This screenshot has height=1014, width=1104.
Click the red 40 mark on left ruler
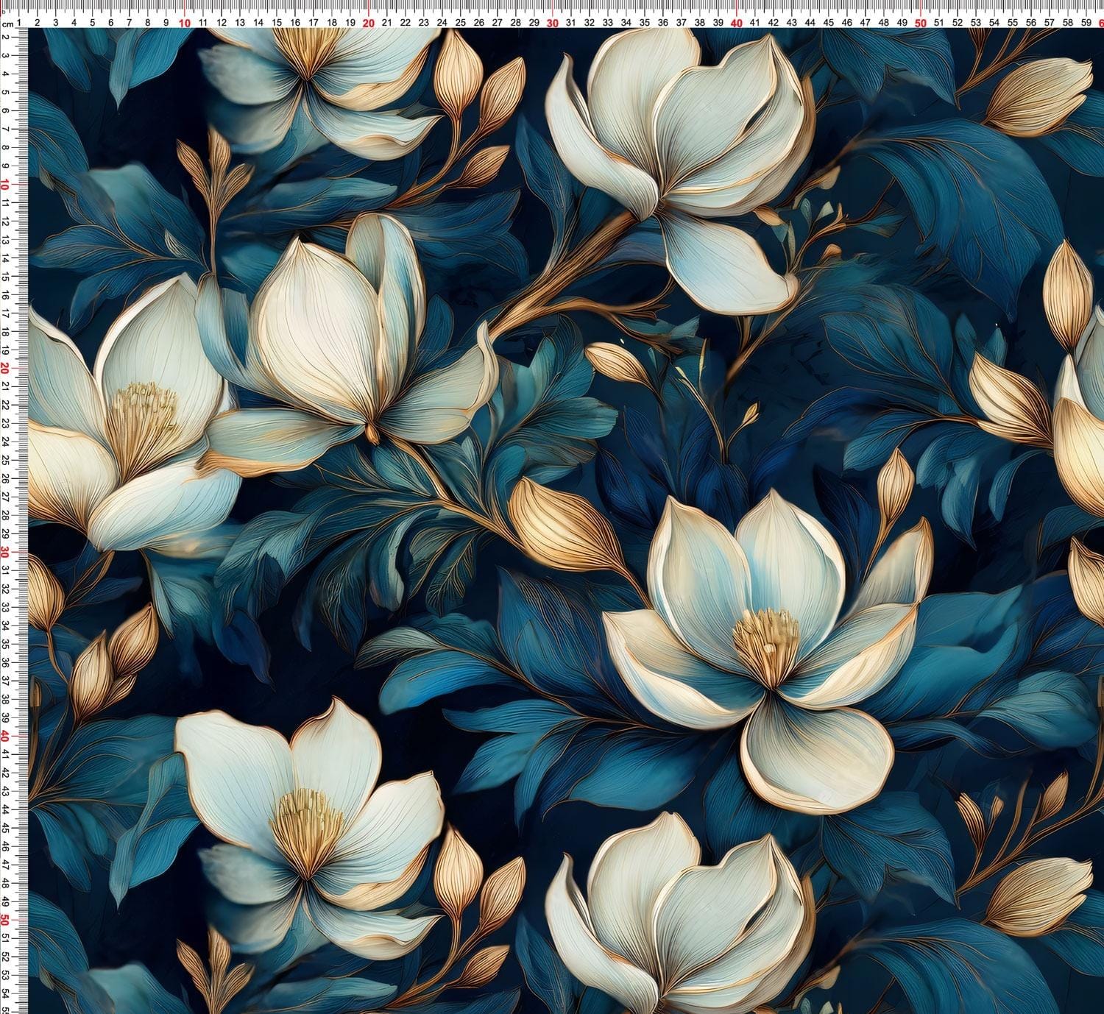point(6,736)
